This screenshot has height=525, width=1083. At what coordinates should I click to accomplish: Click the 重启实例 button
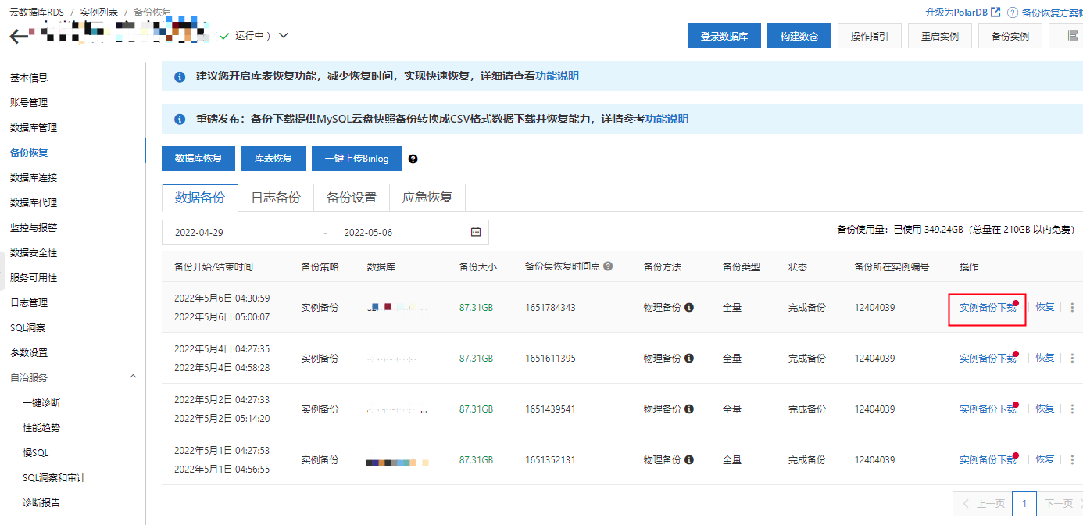coord(940,36)
